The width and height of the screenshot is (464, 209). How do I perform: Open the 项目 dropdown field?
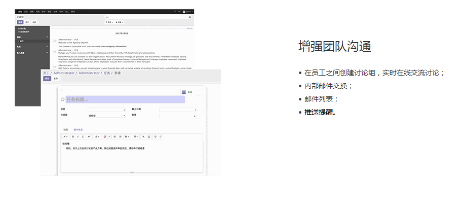pyautogui.click(x=106, y=110)
